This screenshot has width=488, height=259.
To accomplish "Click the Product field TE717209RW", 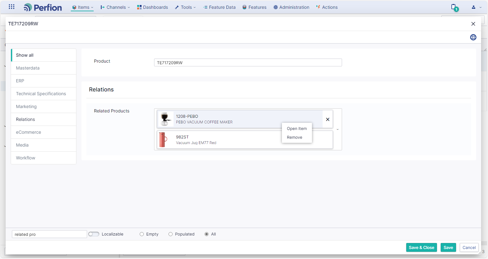I will pos(248,63).
